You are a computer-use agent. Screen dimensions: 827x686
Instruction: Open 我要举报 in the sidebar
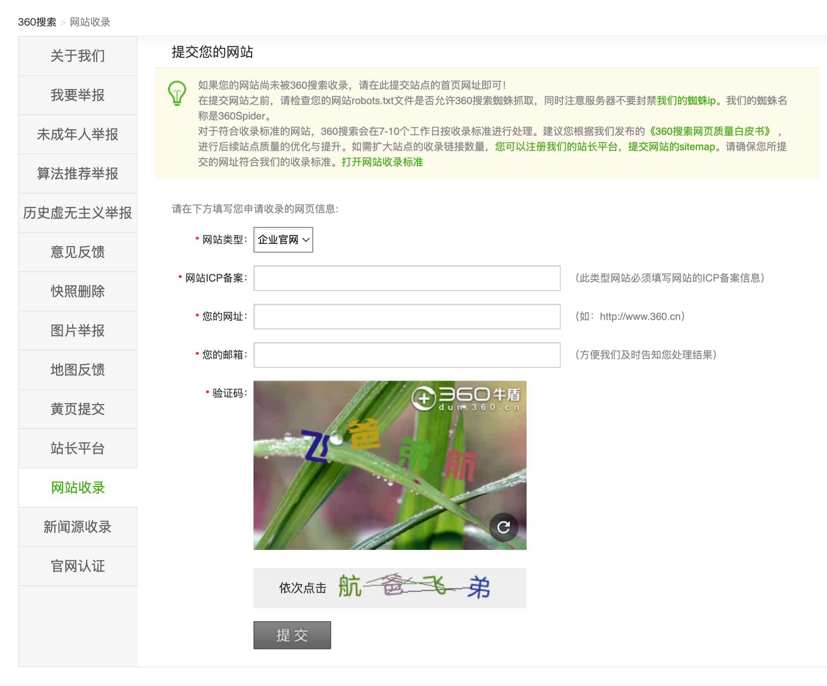click(78, 95)
